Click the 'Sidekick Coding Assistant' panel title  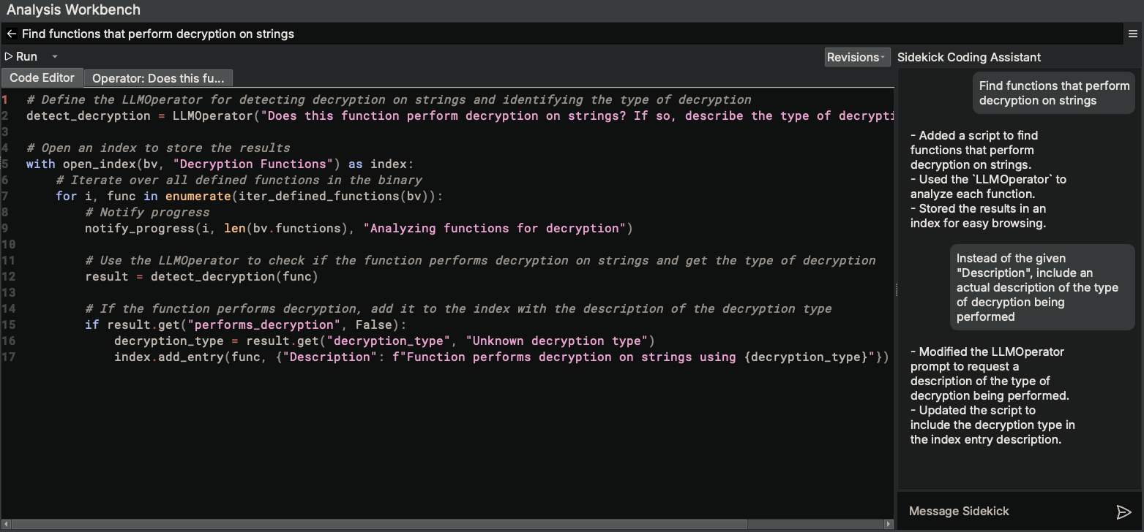pos(968,57)
